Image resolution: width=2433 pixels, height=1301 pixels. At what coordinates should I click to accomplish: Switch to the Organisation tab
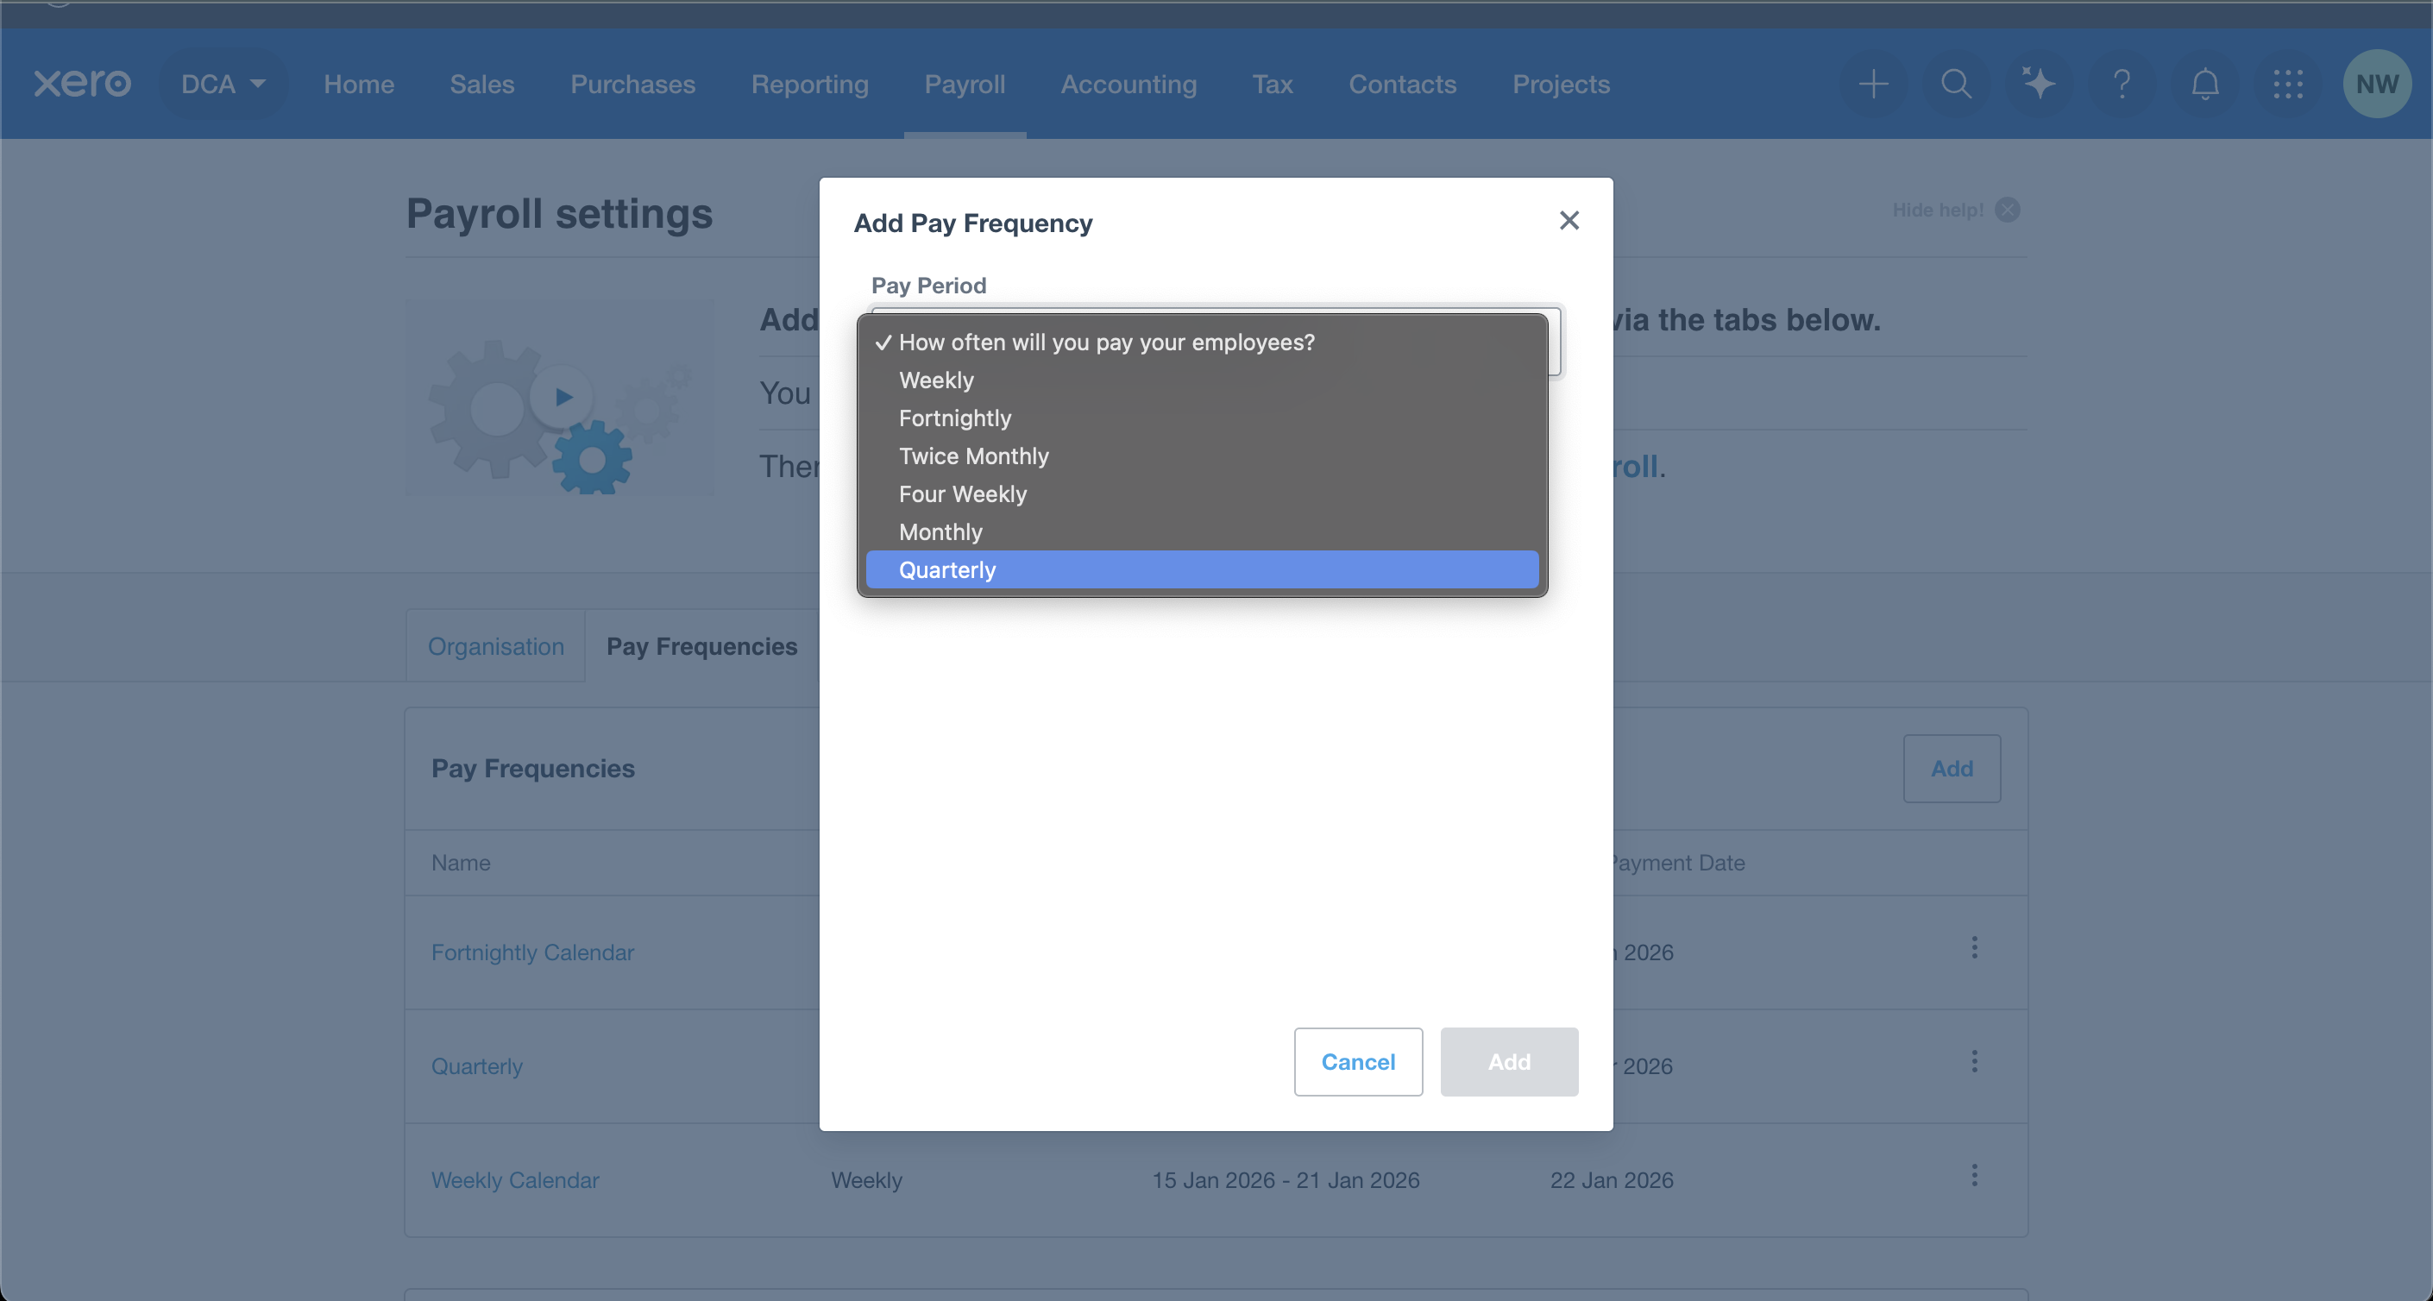[496, 647]
